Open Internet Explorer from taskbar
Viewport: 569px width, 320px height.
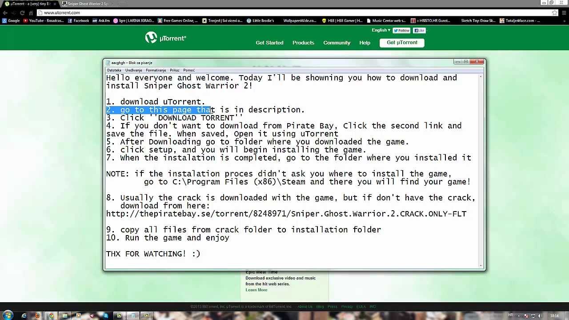24,316
